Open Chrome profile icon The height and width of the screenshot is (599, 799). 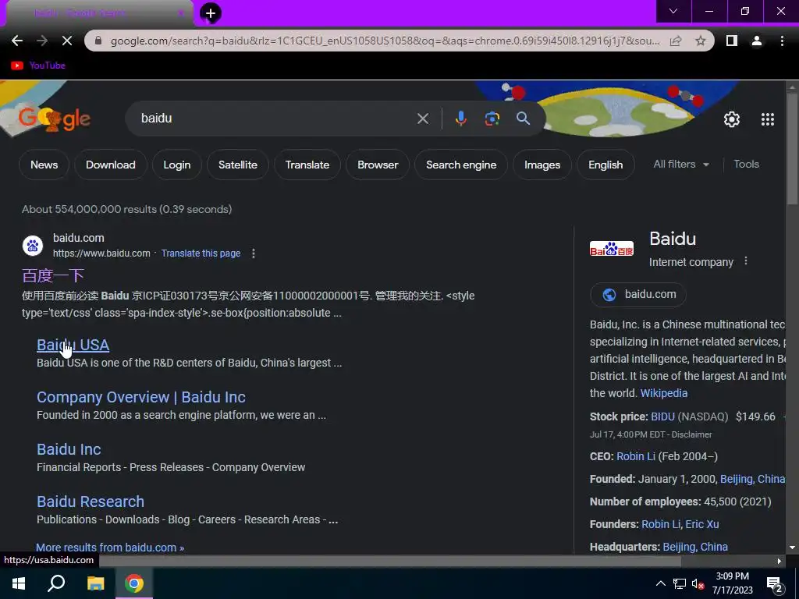757,41
